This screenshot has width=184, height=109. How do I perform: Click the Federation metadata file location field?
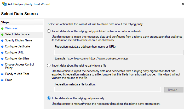[x=107, y=89]
